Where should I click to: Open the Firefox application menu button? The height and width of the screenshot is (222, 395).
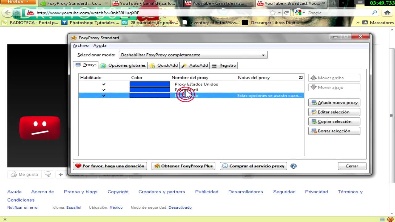pos(18,2)
